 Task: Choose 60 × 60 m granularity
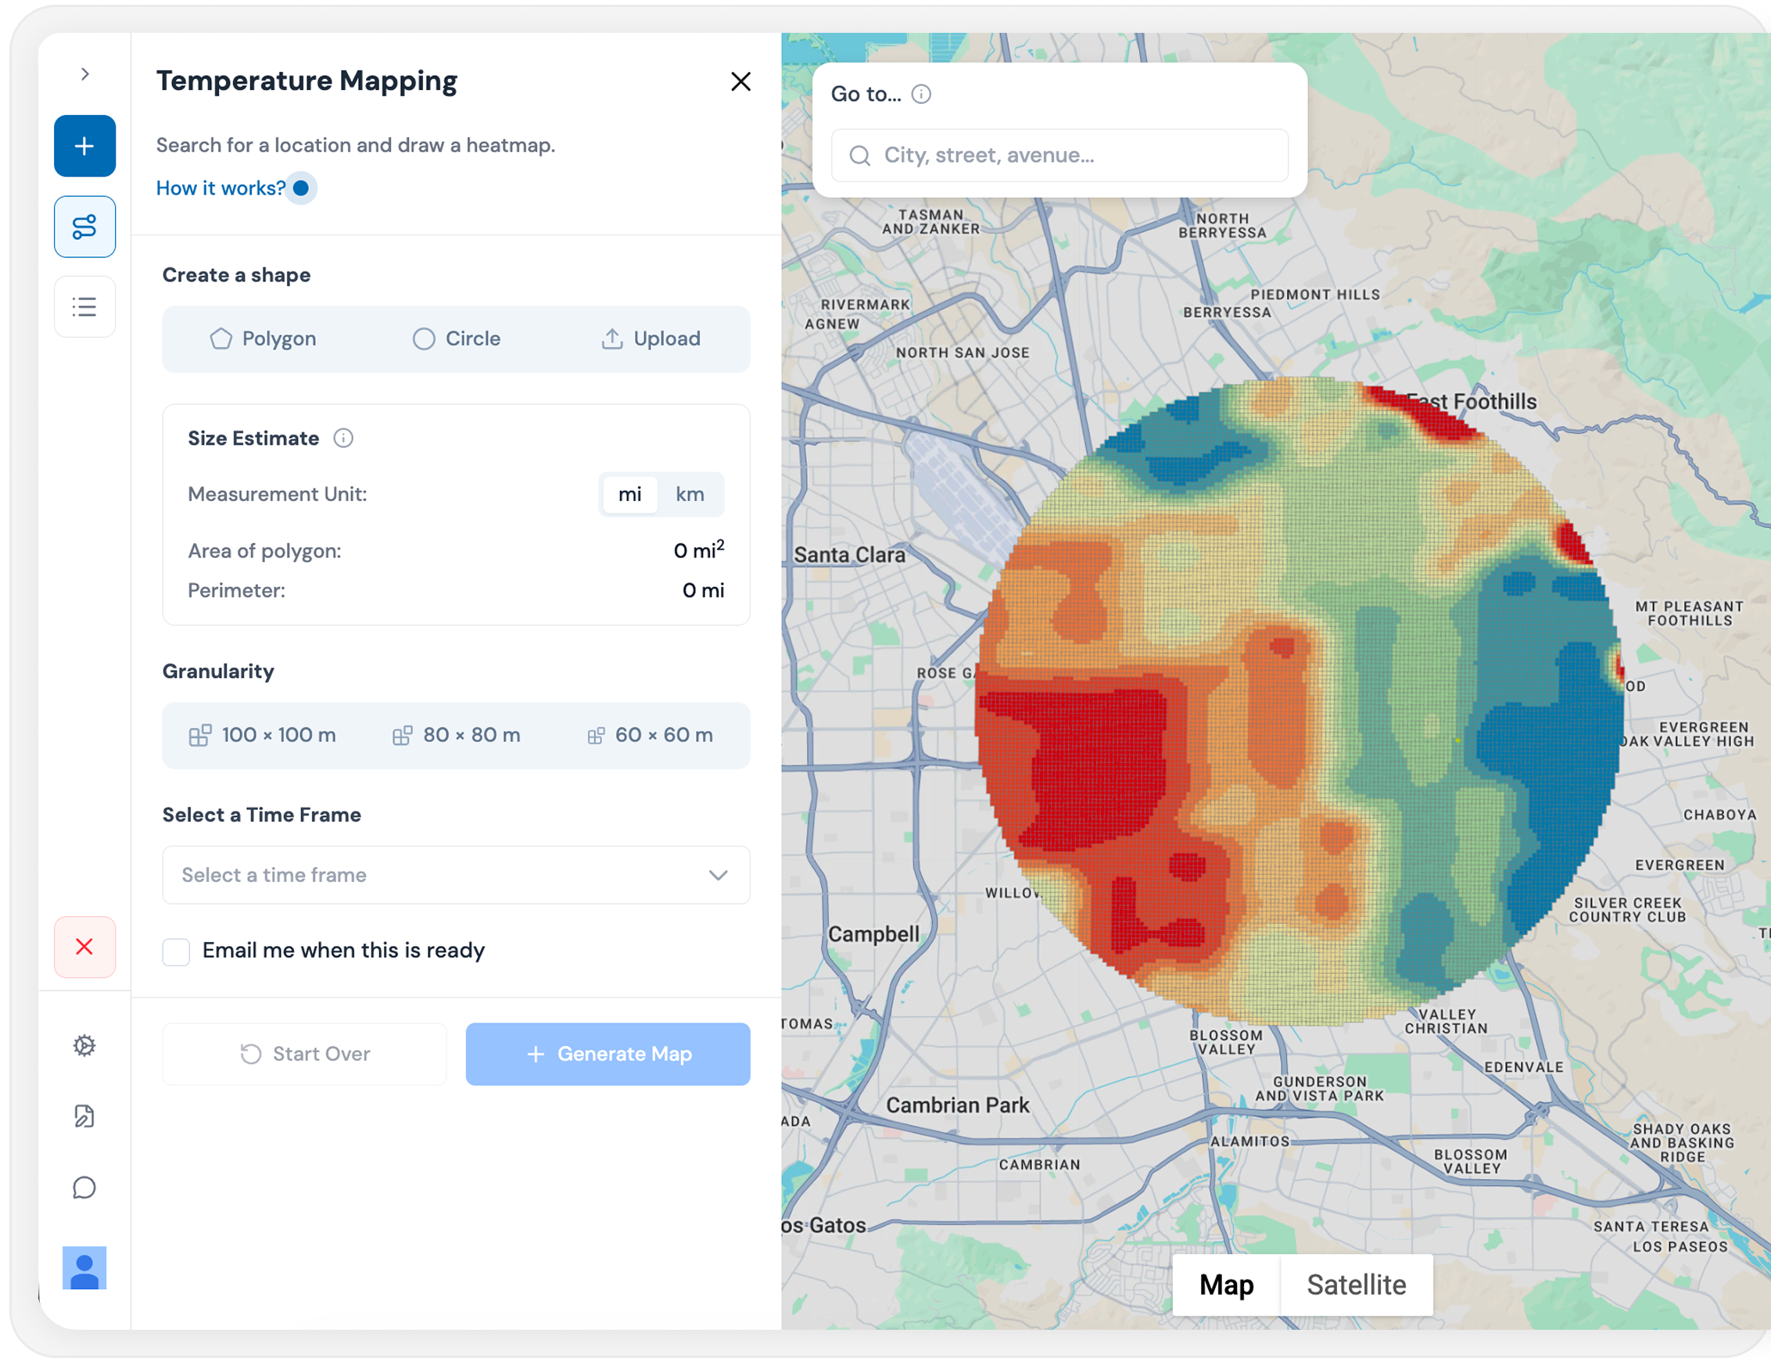click(x=651, y=736)
